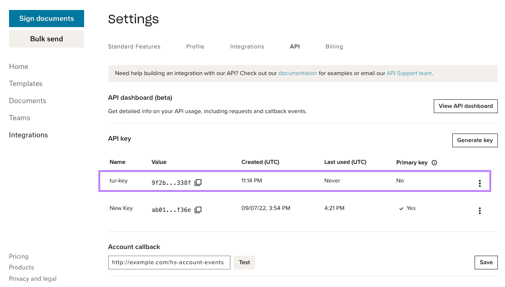The width and height of the screenshot is (505, 287).
Task: Click the View API dashboard button
Action: point(466,106)
